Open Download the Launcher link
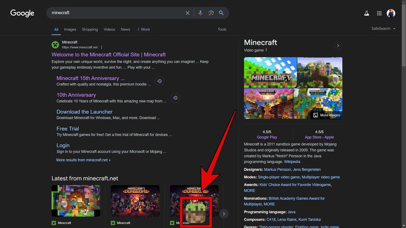This screenshot has width=406, height=228. (84, 112)
